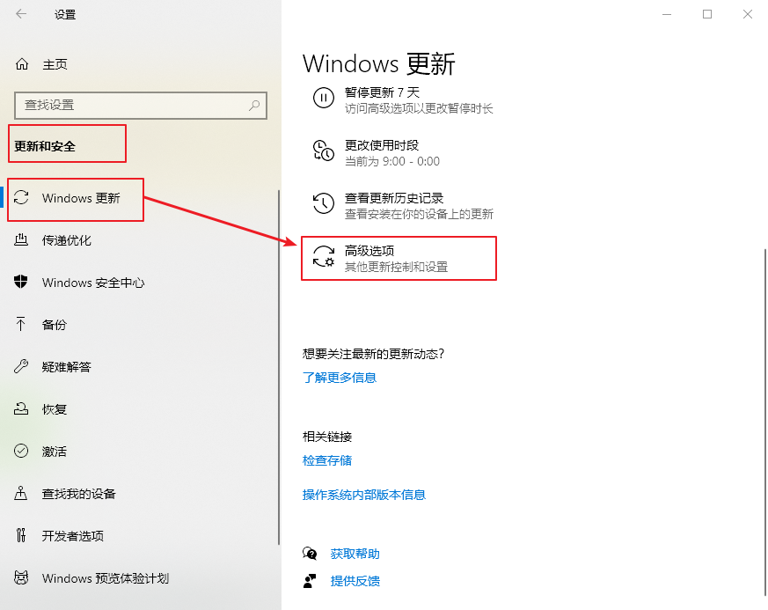The width and height of the screenshot is (768, 610).
Task: Click the Windows 更新 refresh icon in sidebar
Action: pos(21,197)
